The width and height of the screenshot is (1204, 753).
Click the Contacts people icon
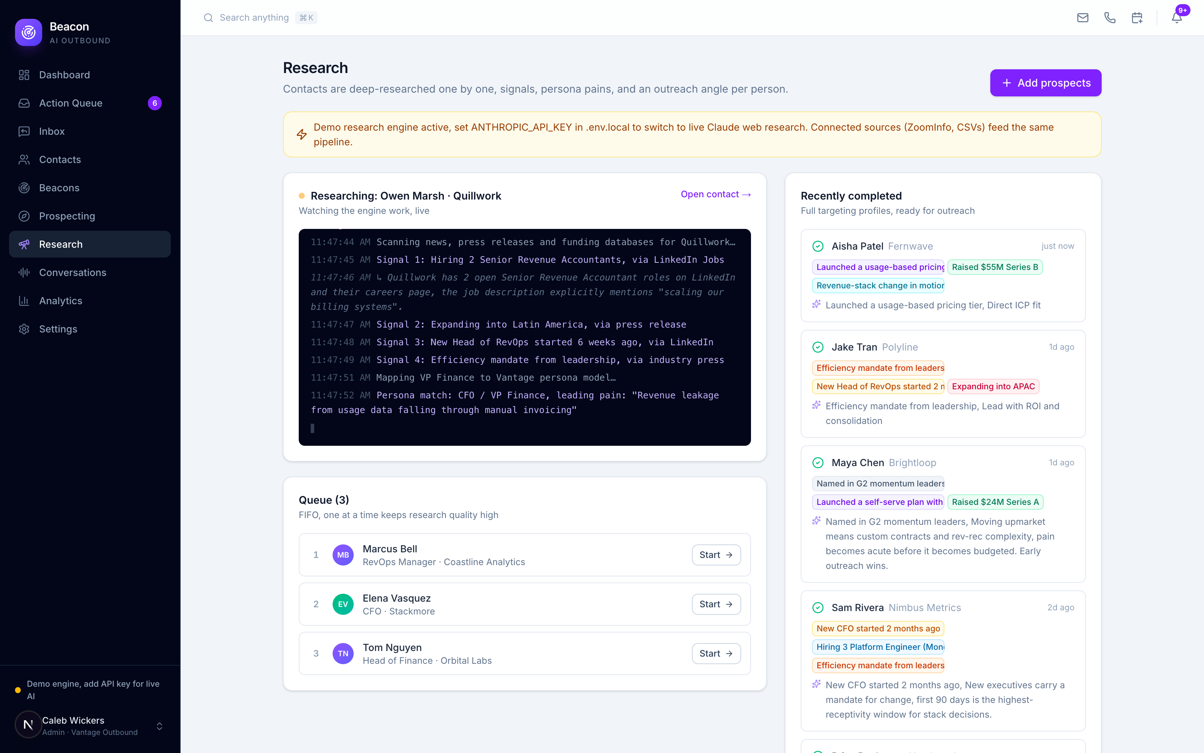pyautogui.click(x=24, y=159)
